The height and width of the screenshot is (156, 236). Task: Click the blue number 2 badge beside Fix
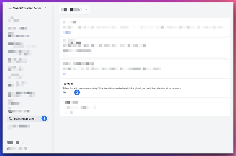tap(77, 93)
